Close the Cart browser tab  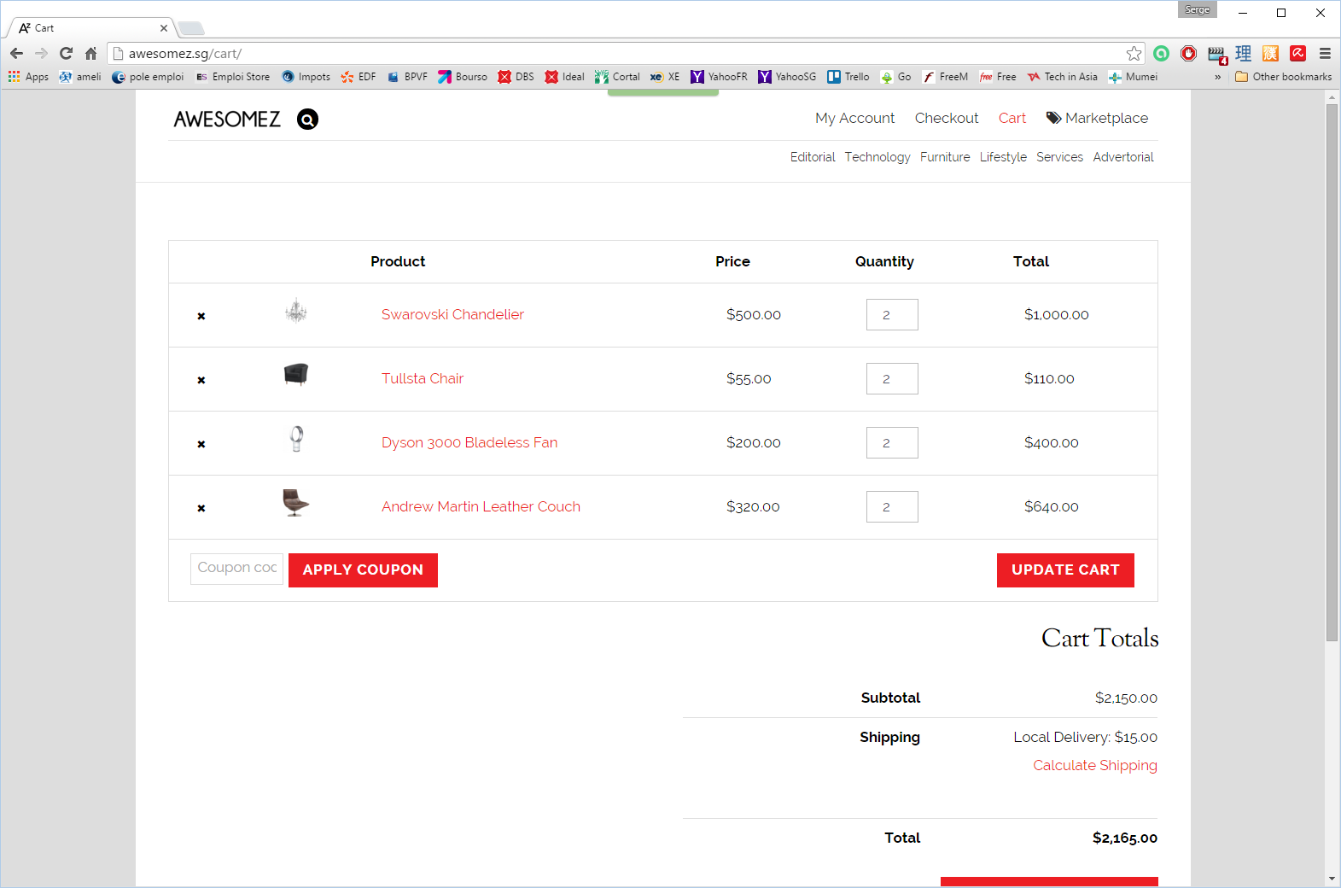coord(164,28)
